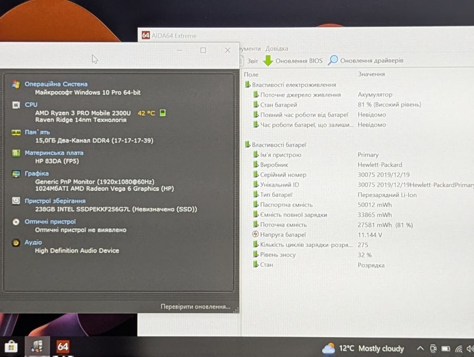Click the Оптичні пристрої link
Viewport: 474px width, 357px height.
pyautogui.click(x=50, y=221)
